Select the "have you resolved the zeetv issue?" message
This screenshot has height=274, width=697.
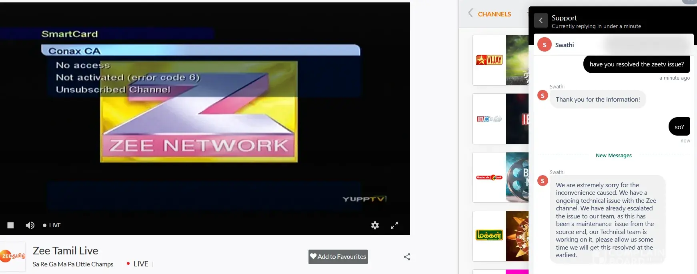(x=637, y=64)
